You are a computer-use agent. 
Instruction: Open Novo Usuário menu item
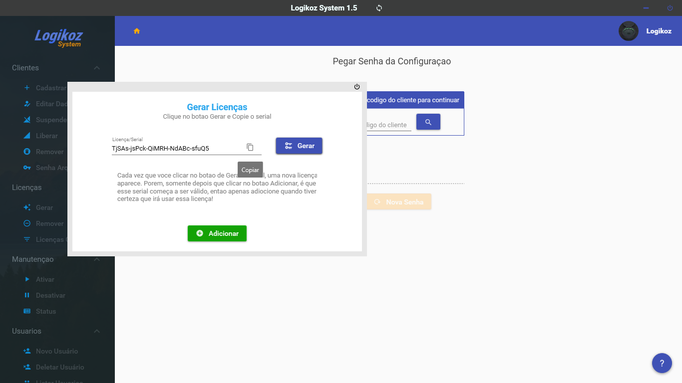tap(57, 351)
